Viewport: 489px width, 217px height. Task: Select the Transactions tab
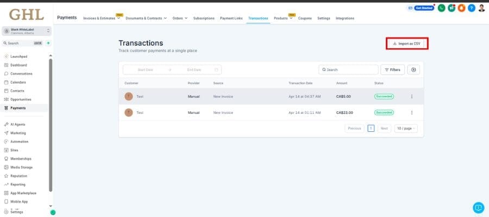click(x=258, y=18)
